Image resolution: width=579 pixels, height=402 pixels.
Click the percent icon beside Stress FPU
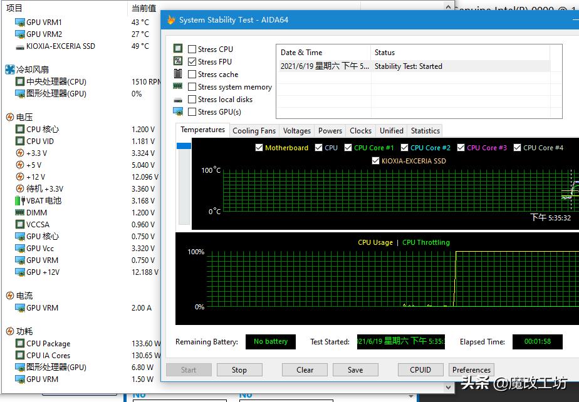(178, 61)
